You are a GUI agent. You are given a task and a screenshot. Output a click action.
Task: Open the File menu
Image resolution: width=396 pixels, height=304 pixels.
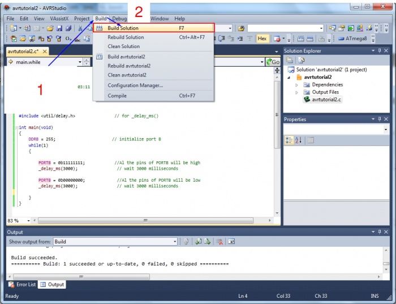coord(10,19)
